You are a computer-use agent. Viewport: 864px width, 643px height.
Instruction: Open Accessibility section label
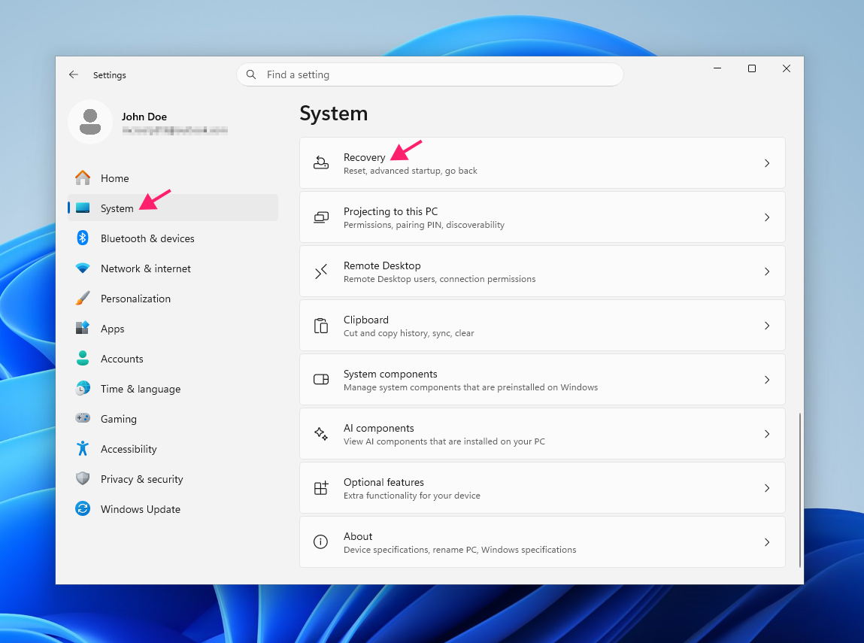(x=129, y=449)
